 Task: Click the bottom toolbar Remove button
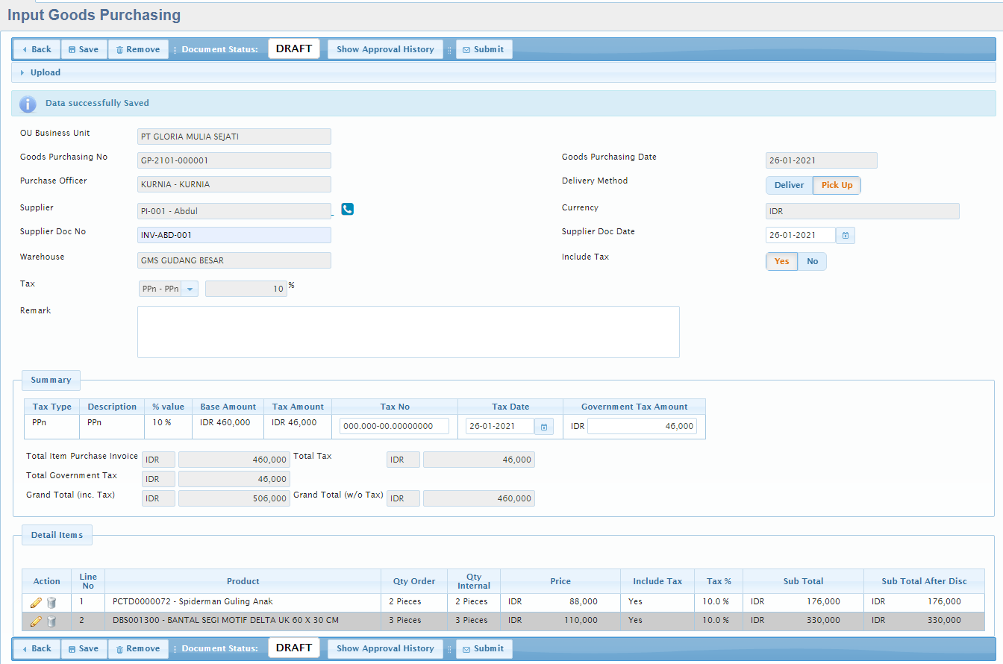pyautogui.click(x=139, y=648)
